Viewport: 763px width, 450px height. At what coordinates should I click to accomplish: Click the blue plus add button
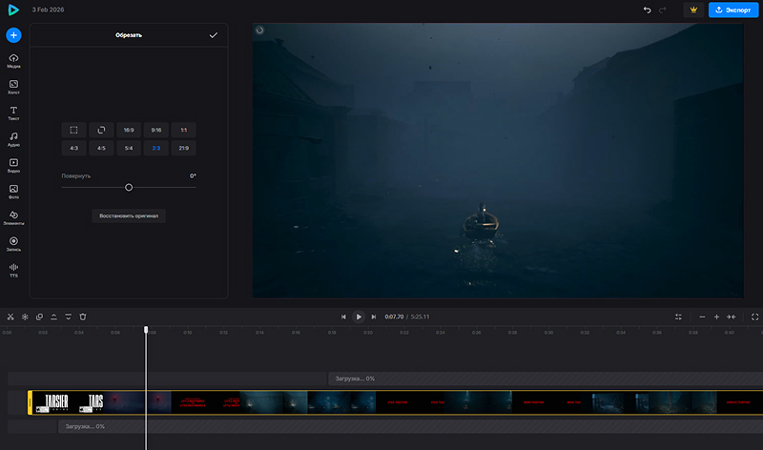point(13,35)
